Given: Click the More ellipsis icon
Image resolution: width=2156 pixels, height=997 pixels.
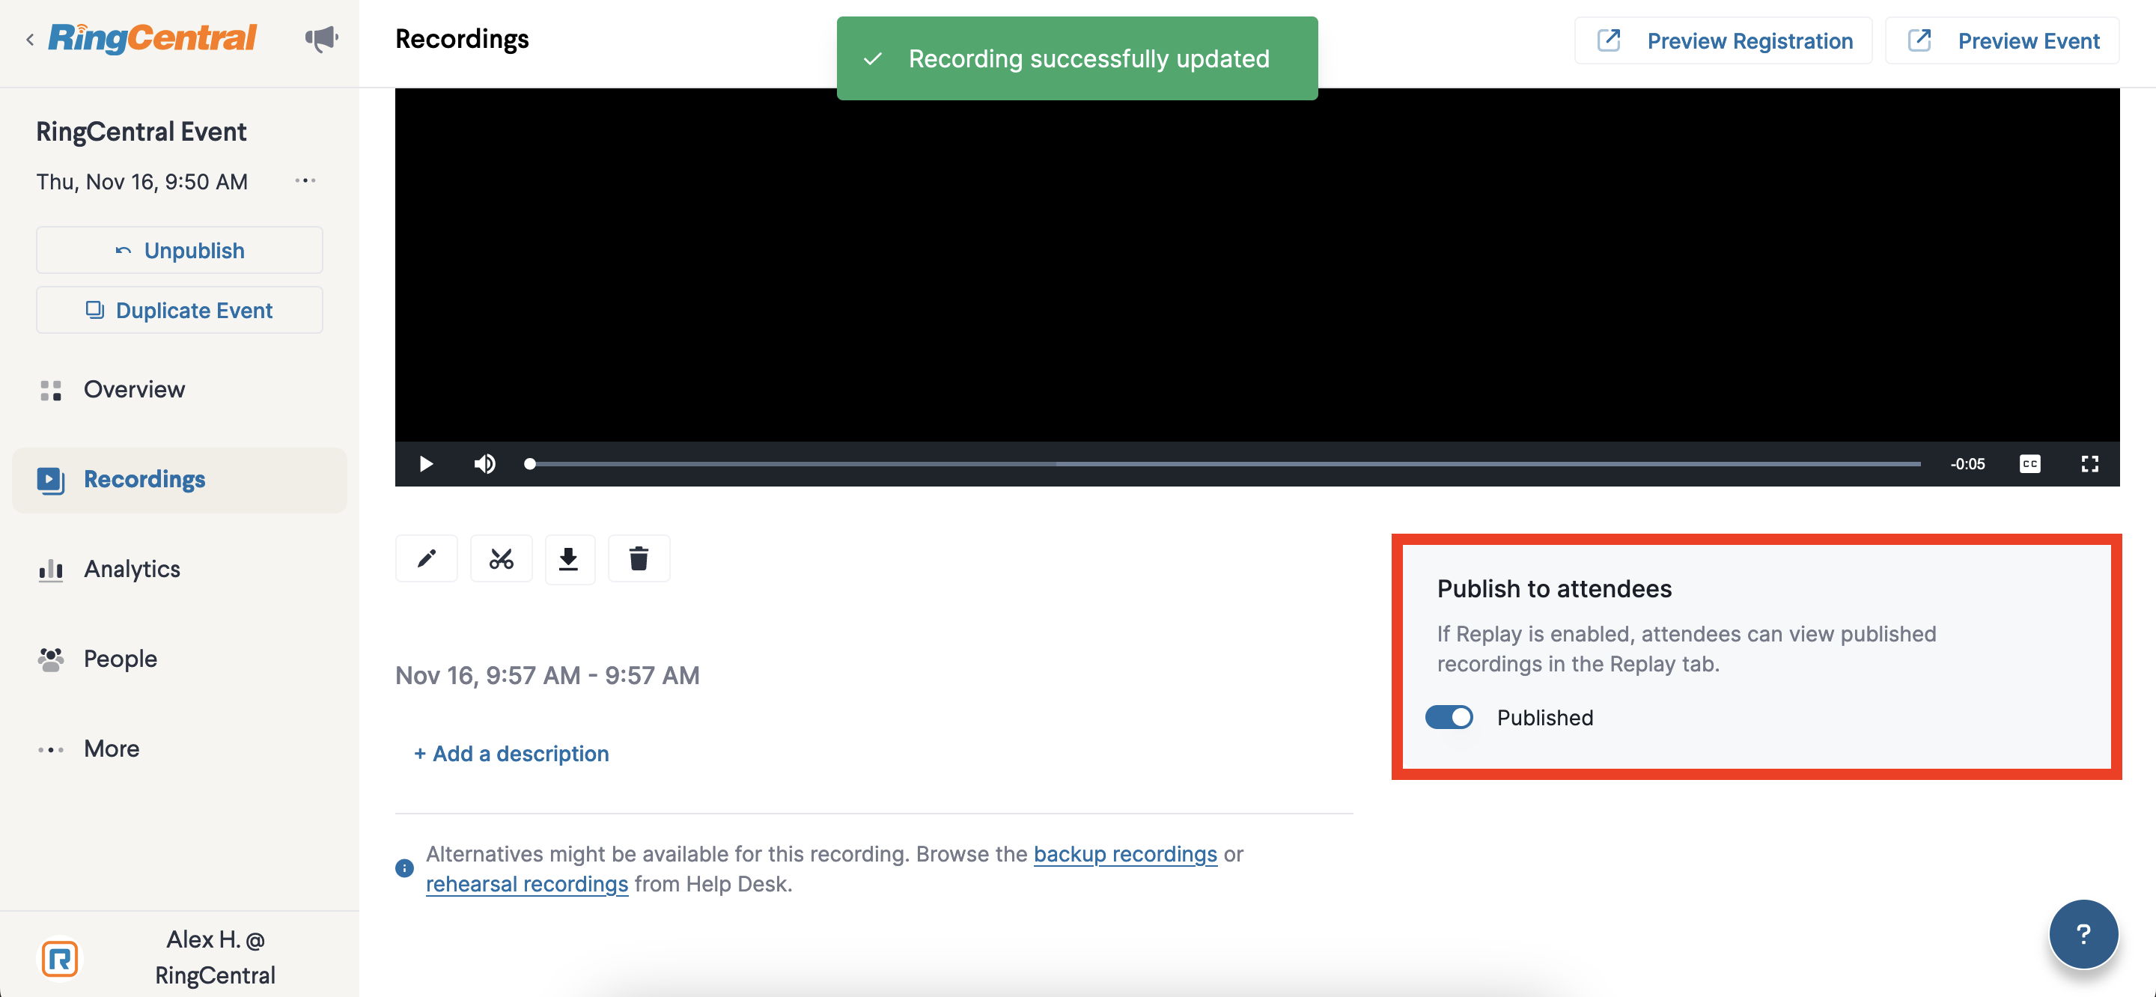Looking at the screenshot, I should 51,749.
